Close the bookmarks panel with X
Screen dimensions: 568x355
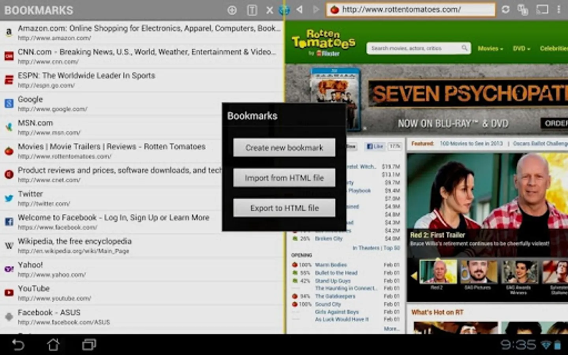(269, 10)
